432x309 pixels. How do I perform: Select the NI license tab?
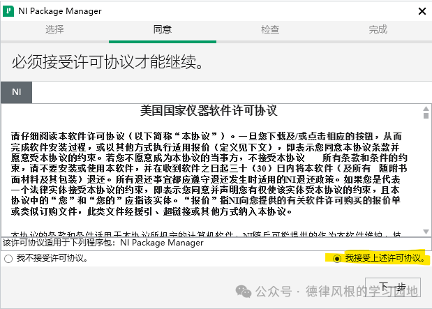coord(17,92)
